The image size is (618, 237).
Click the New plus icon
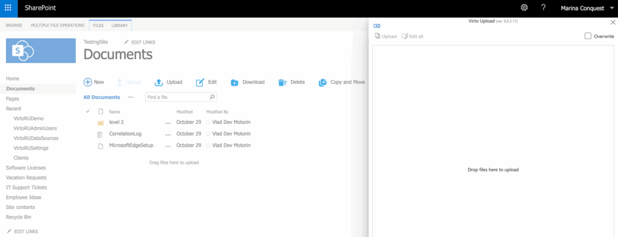point(88,82)
